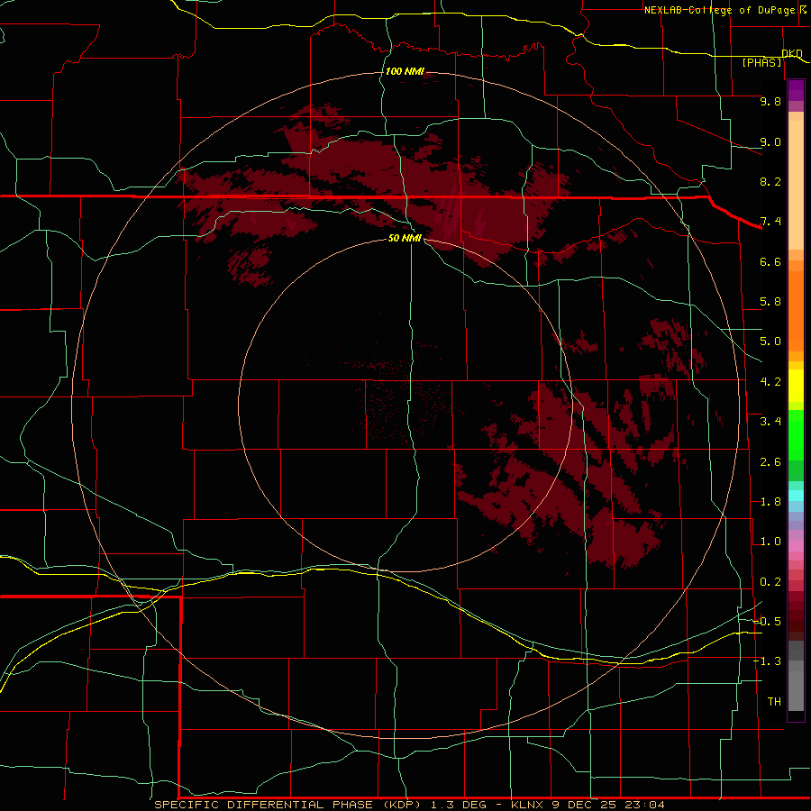This screenshot has height=811, width=811.
Task: Pick the yellow segment of the color bar
Action: [x=796, y=386]
